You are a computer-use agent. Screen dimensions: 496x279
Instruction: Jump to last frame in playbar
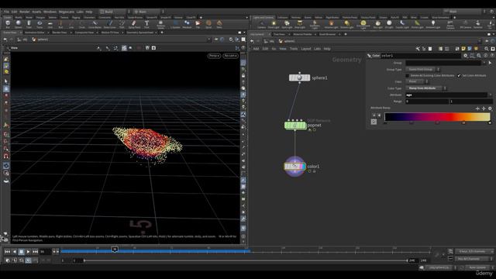tap(35, 251)
